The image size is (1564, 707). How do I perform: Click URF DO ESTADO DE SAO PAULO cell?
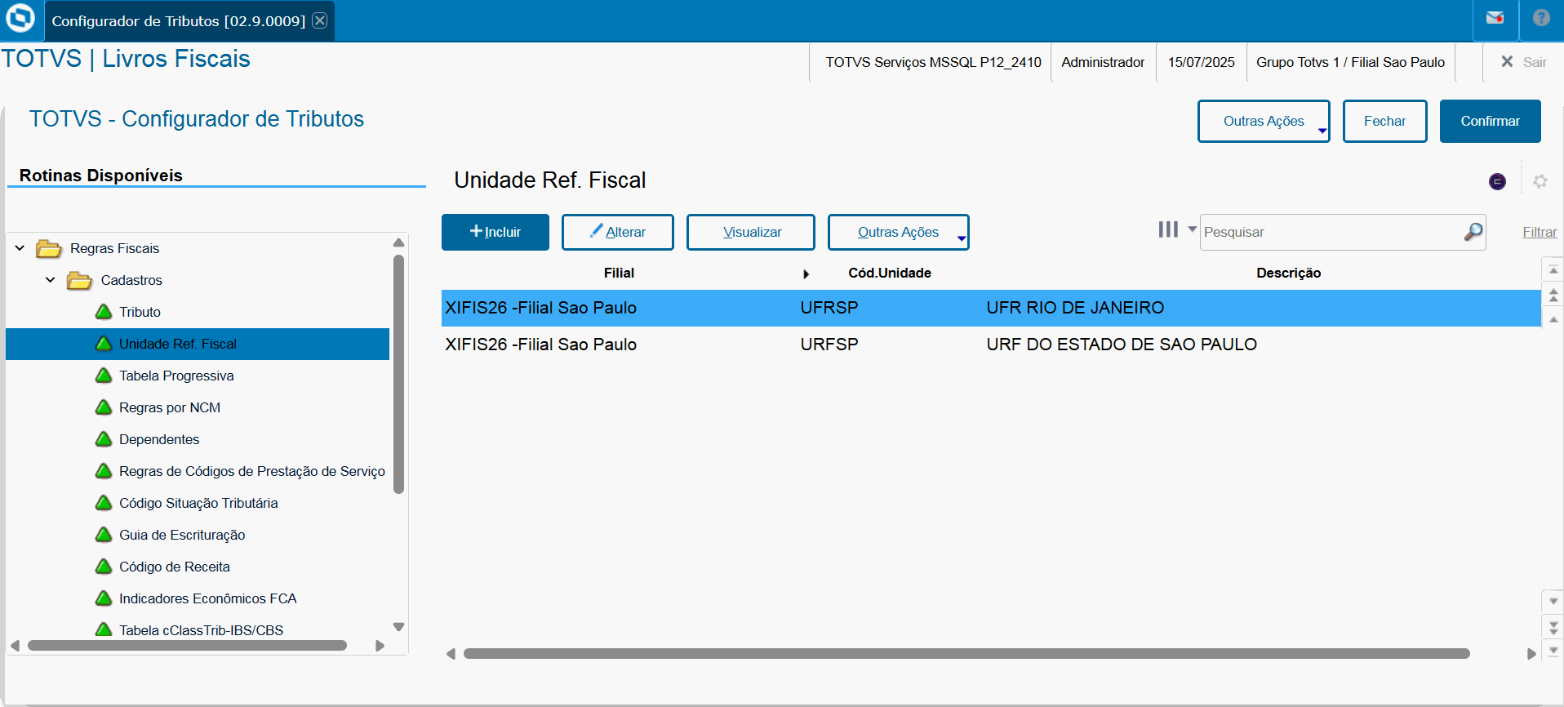coord(1122,345)
